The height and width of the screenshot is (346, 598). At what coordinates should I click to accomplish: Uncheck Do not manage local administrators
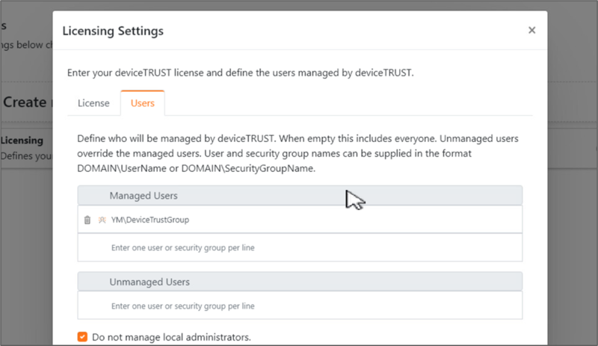(x=82, y=337)
